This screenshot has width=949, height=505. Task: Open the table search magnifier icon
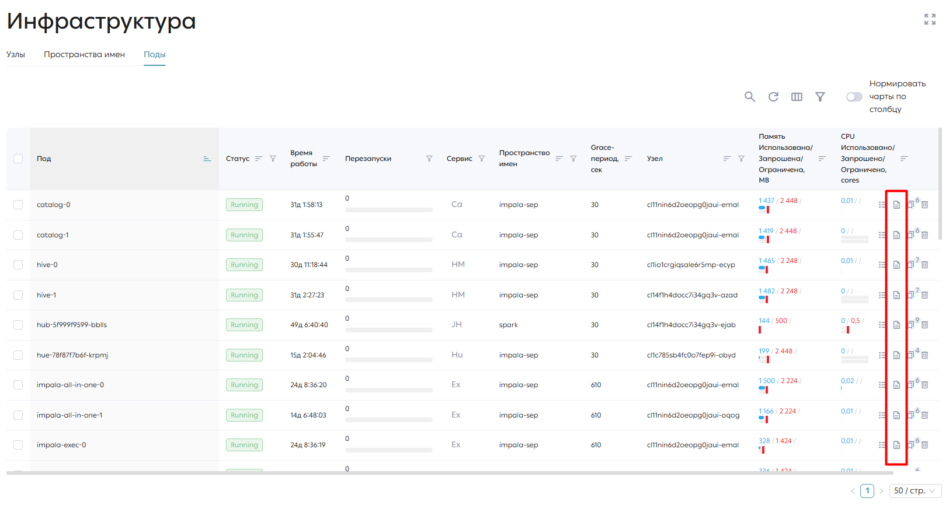coord(750,97)
